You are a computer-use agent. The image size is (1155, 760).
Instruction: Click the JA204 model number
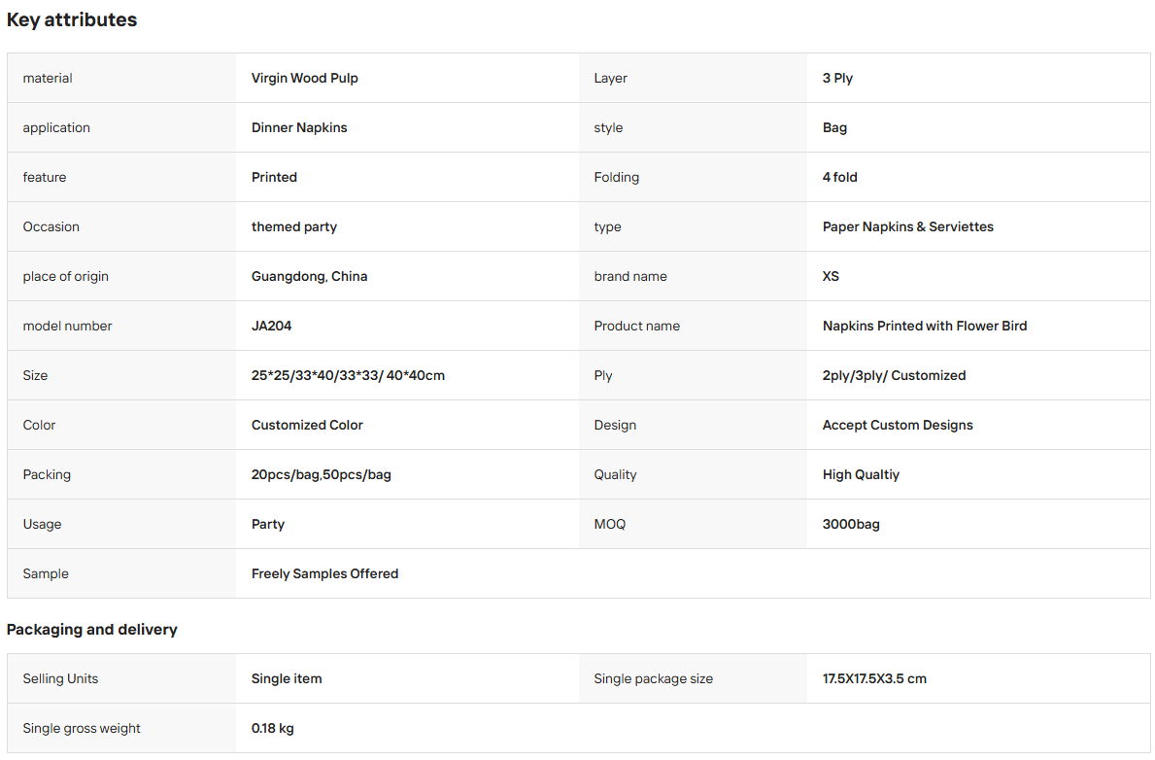click(x=271, y=326)
